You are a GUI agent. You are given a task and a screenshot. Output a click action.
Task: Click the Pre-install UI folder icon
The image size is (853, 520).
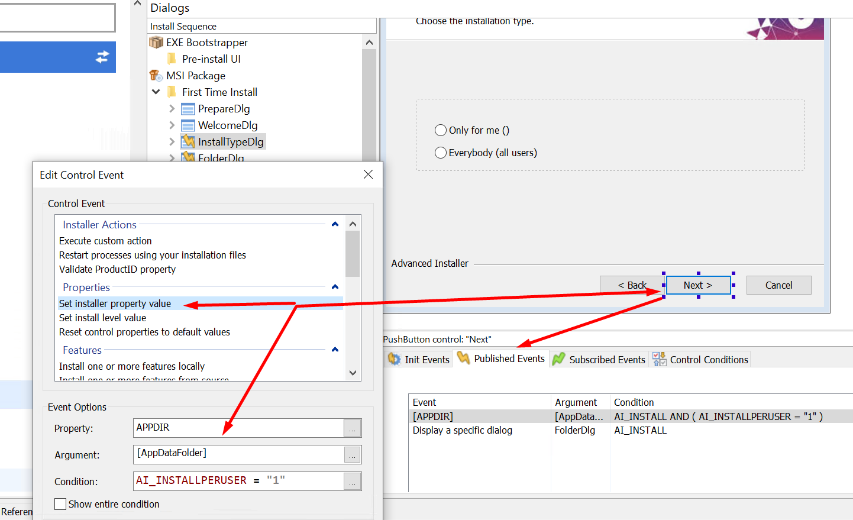(x=172, y=59)
